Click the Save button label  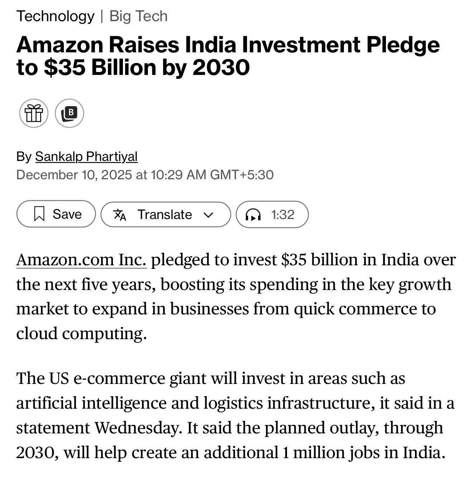[67, 214]
